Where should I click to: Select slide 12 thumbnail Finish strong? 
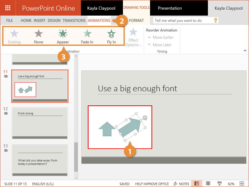[x=40, y=123]
